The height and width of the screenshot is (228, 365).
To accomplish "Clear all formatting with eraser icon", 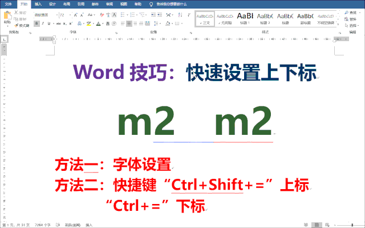I will click(102, 15).
